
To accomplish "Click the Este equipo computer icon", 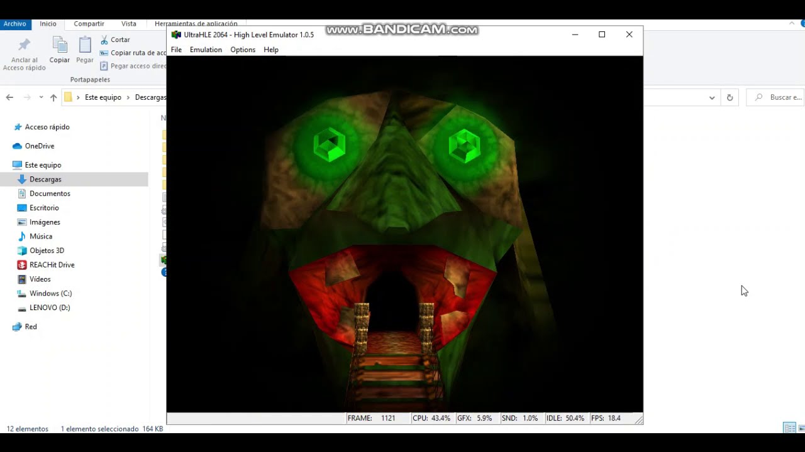I will 18,164.
